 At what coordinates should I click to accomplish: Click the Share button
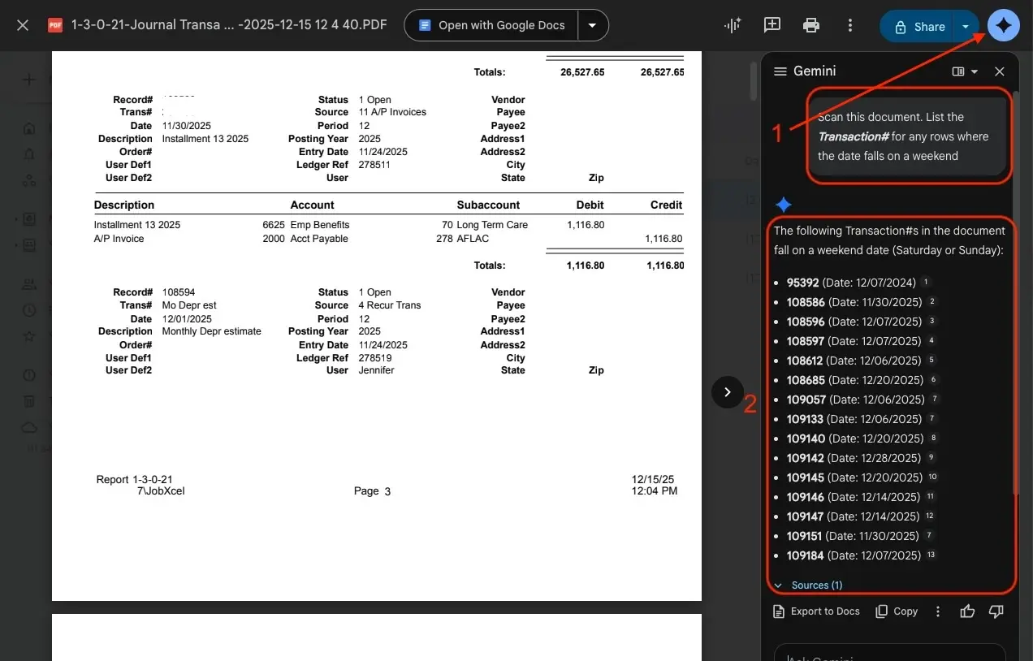click(918, 26)
